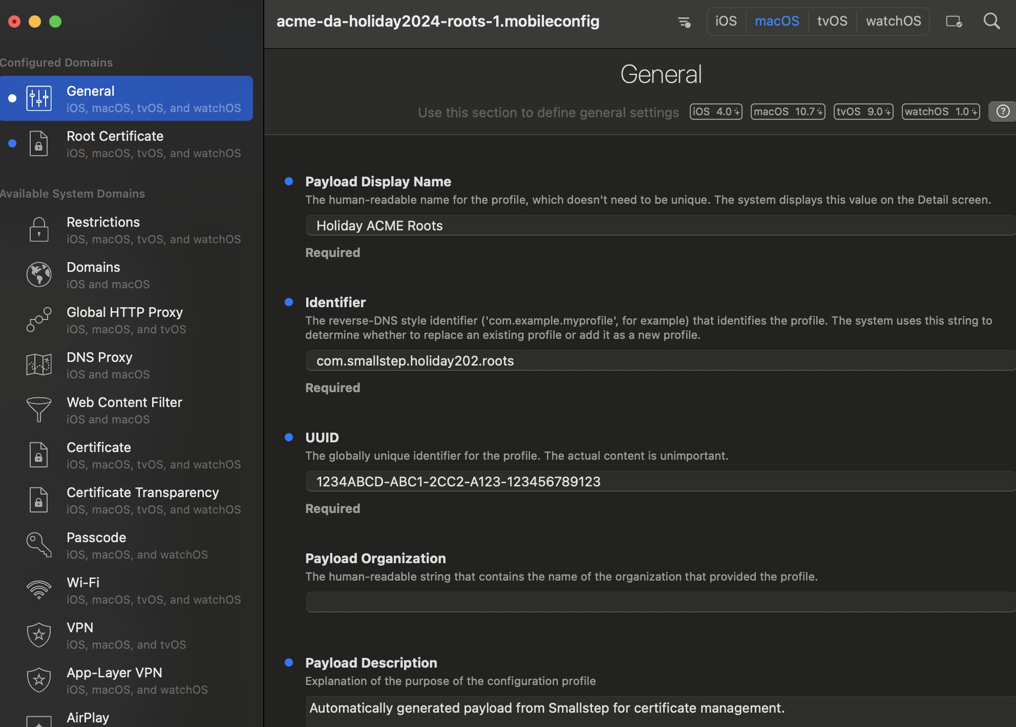Click the Wi-Fi signal icon
This screenshot has height=727, width=1016.
tap(39, 590)
